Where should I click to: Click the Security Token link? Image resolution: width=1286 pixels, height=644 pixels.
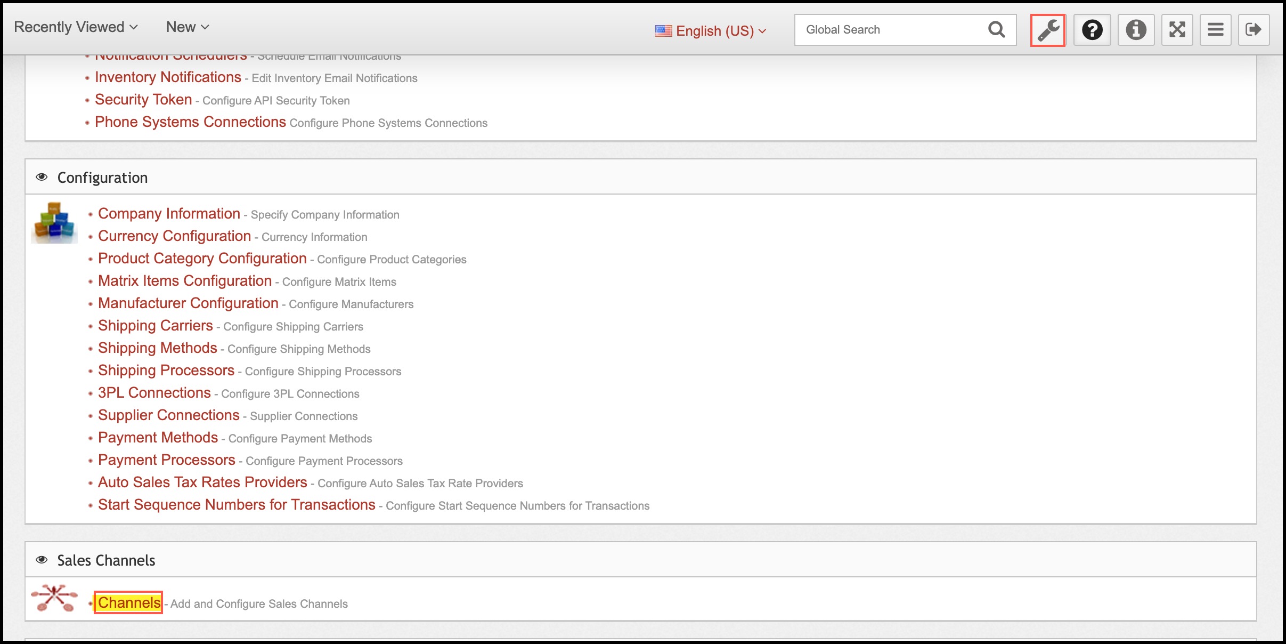click(143, 100)
